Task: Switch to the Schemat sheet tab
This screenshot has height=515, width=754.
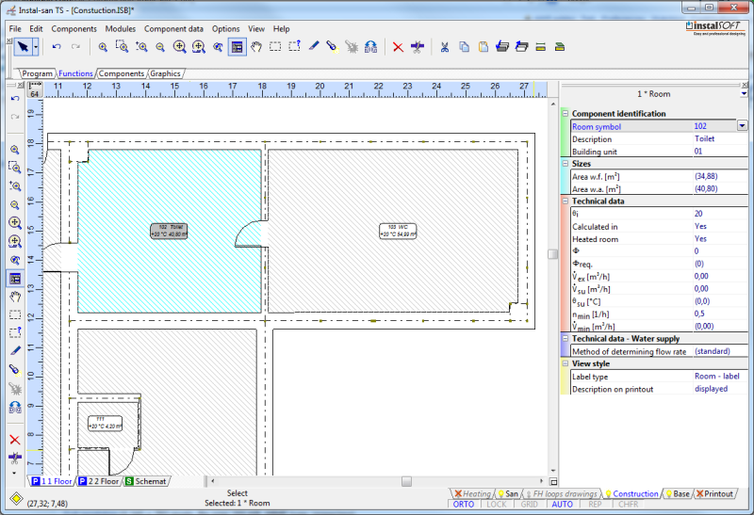Action: (146, 481)
